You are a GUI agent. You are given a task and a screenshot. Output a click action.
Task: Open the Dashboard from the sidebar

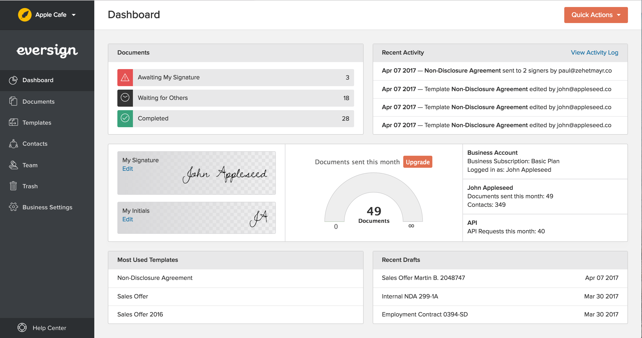click(x=38, y=80)
